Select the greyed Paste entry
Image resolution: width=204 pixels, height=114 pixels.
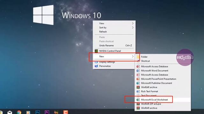[114, 37]
